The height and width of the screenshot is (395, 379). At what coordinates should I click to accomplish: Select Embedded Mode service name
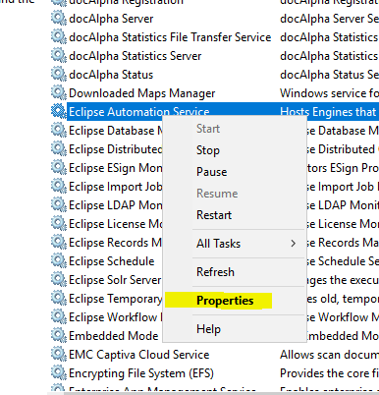point(114,336)
